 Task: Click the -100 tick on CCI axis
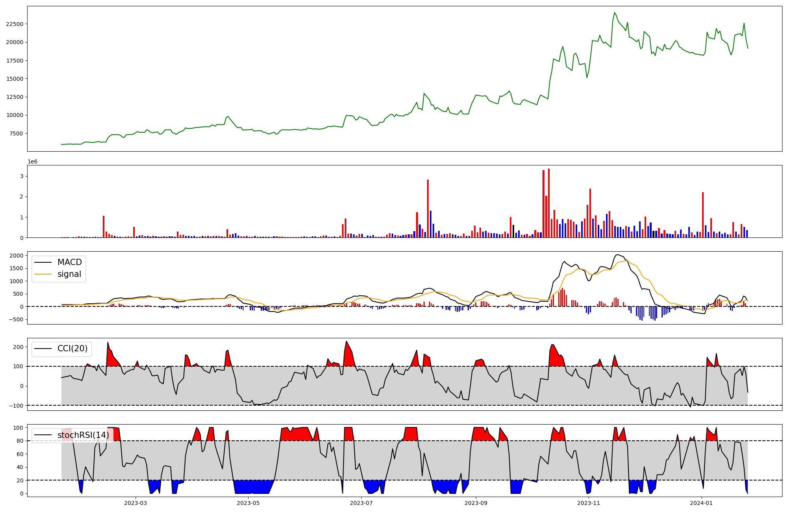pyautogui.click(x=16, y=405)
